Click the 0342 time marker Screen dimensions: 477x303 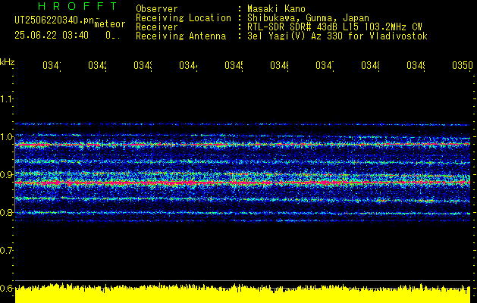tap(97, 65)
